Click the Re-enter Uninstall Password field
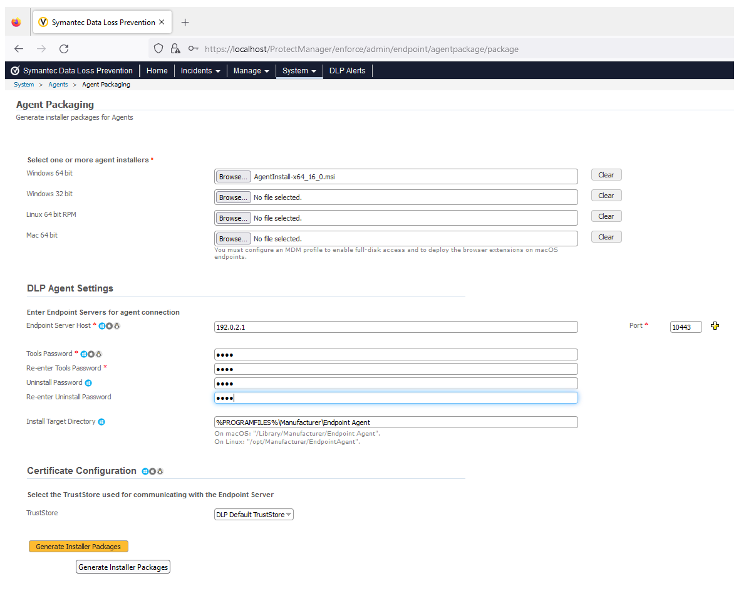 (x=396, y=398)
